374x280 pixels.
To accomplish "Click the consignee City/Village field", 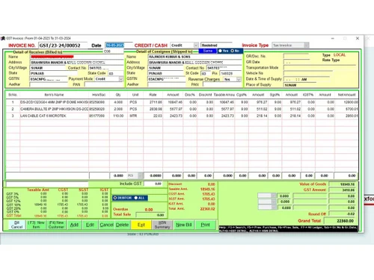I will point(166,68).
